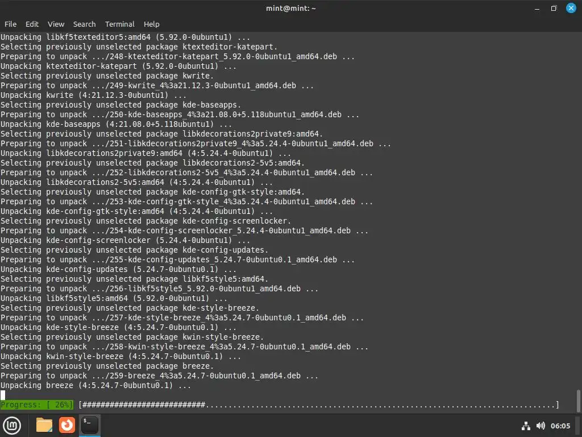The width and height of the screenshot is (582, 437).
Task: Click the mint@mint: ~ window title
Action: coord(290,8)
